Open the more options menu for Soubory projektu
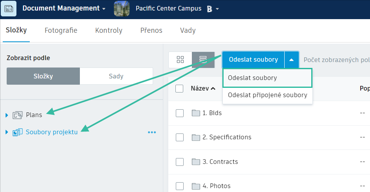 152,132
